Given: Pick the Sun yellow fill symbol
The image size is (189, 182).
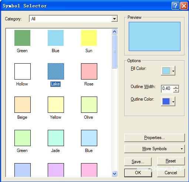Looking at the screenshot, I should [89, 38].
